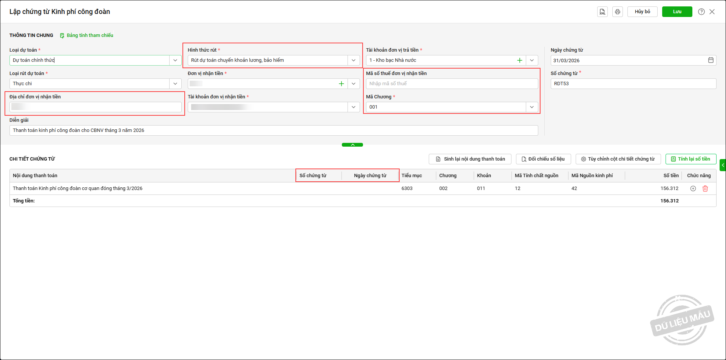Add new Tài khoản đơn vị trả tiền with plus icon

click(x=520, y=60)
